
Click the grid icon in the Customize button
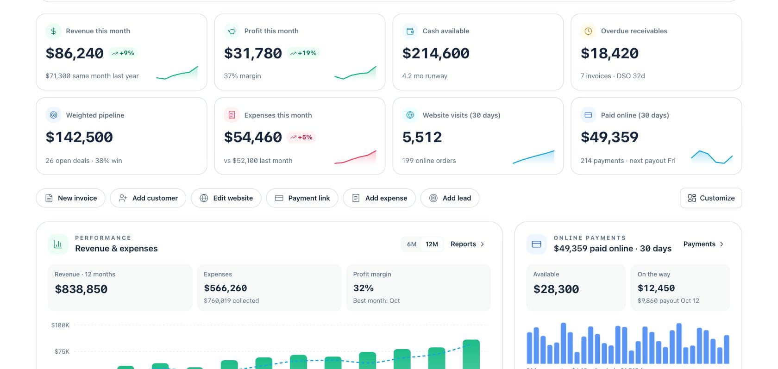[692, 198]
